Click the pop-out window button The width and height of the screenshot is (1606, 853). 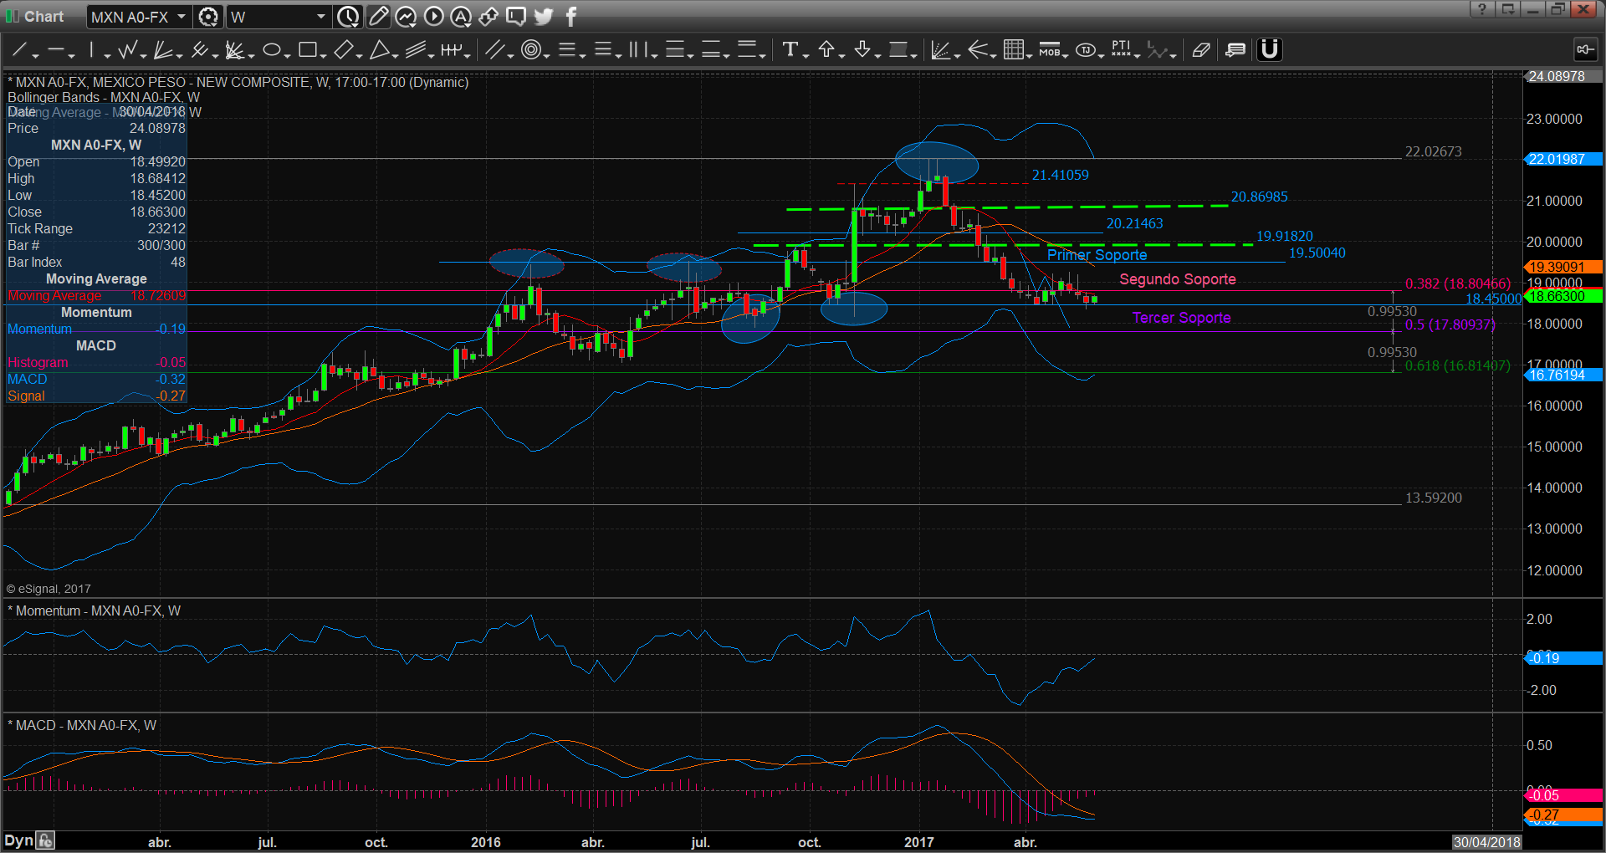tap(1507, 9)
